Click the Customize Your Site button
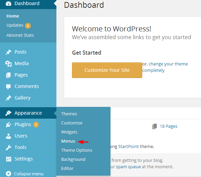Screen dimensions: 201x177 107,70
